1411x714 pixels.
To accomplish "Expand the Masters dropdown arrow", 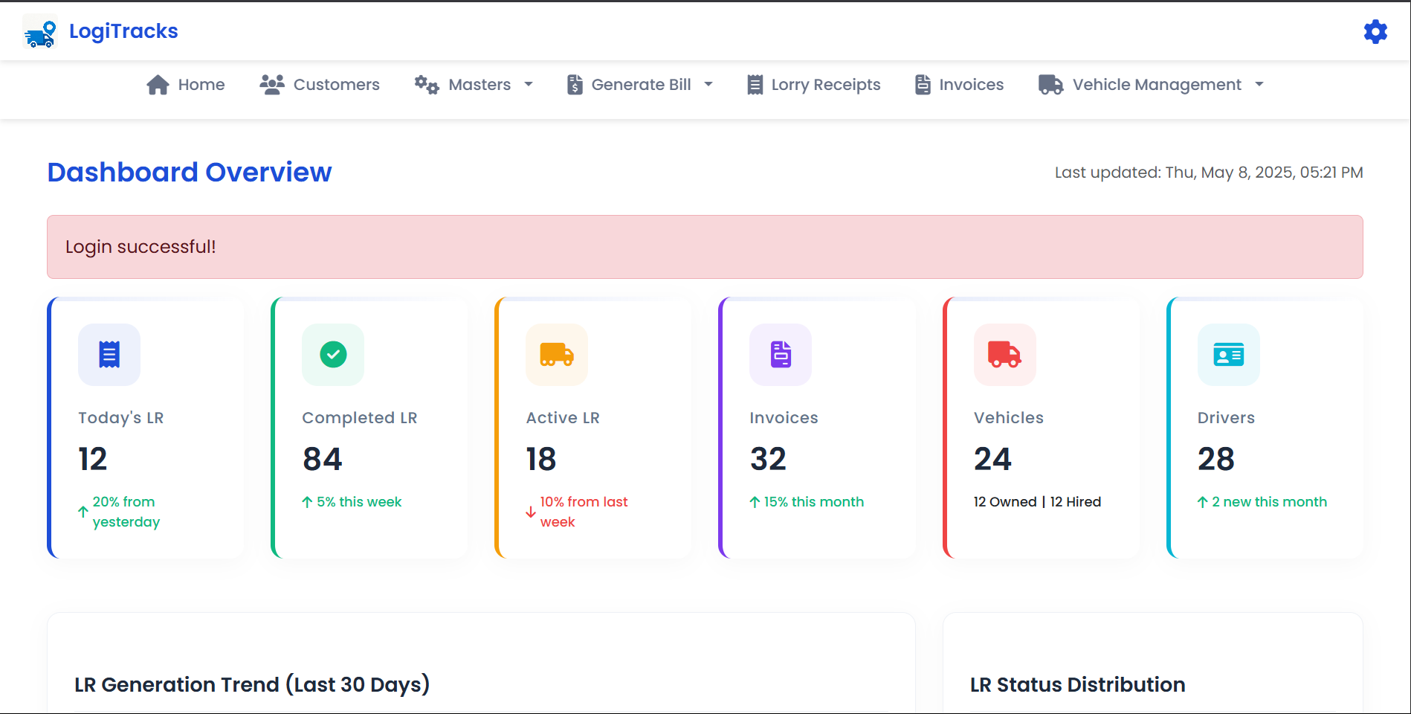I will pyautogui.click(x=529, y=85).
